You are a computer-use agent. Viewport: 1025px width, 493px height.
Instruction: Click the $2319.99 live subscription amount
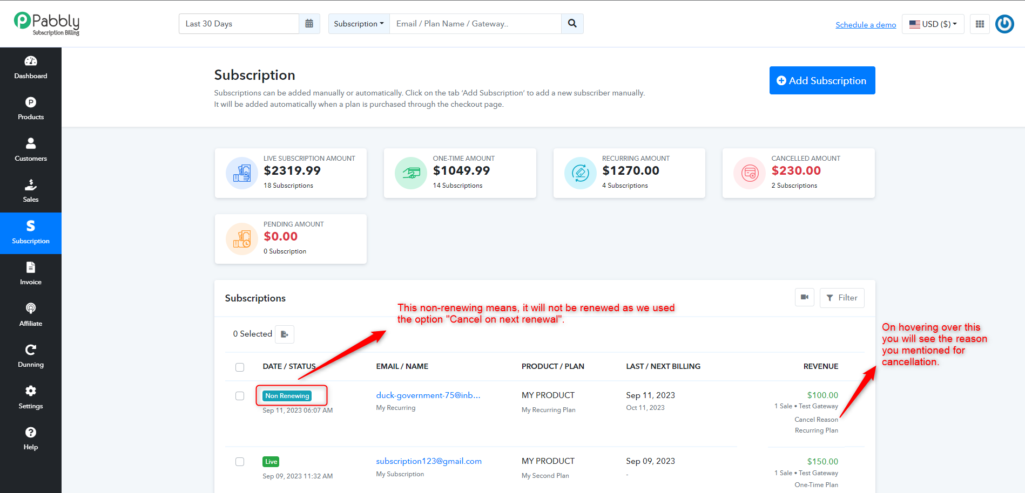pyautogui.click(x=292, y=170)
